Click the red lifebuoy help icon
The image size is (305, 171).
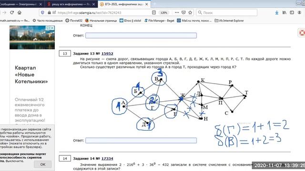(x=302, y=33)
